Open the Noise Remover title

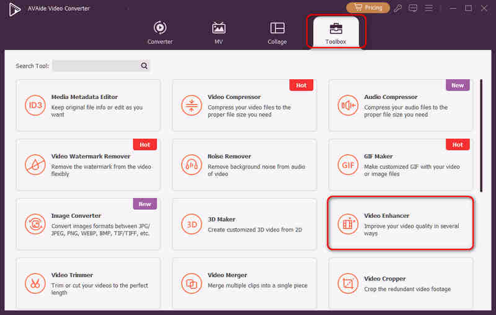pos(229,156)
